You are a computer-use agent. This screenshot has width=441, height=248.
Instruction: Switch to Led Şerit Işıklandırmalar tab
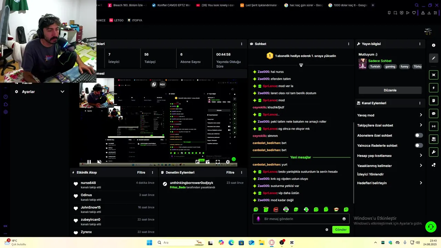[x=259, y=5]
